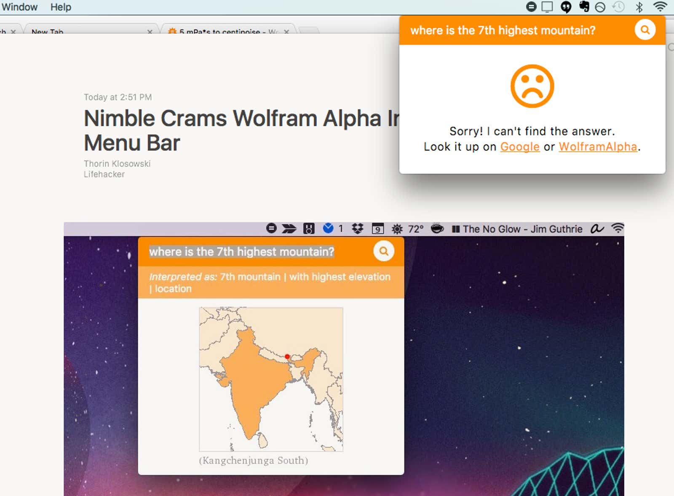Close the New Tab browser tab

pyautogui.click(x=150, y=32)
